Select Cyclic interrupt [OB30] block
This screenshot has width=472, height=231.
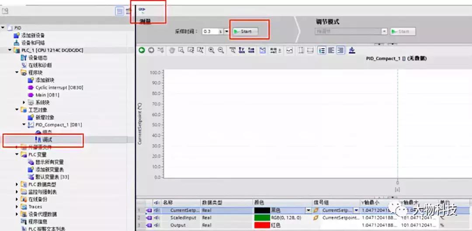56,87
